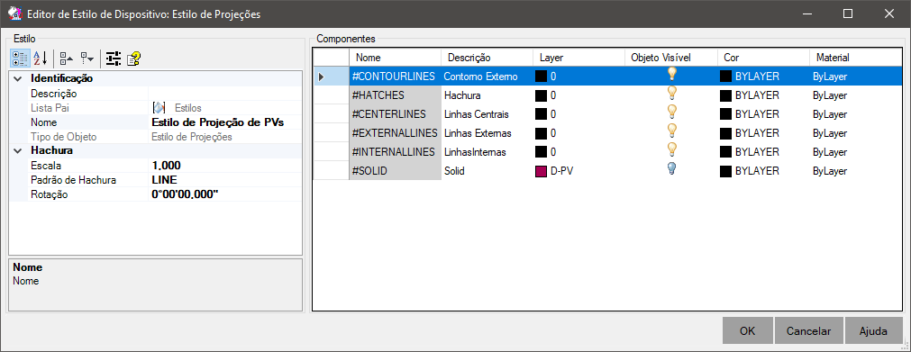Click the ByLayer material cell of #SOLID

(x=855, y=171)
